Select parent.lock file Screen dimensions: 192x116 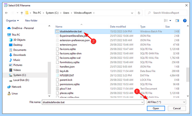point(117,80)
